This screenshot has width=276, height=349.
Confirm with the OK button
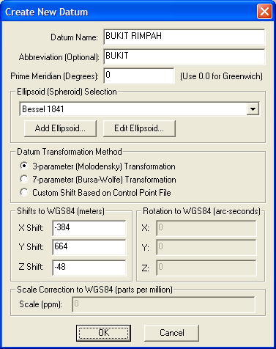pos(103,333)
